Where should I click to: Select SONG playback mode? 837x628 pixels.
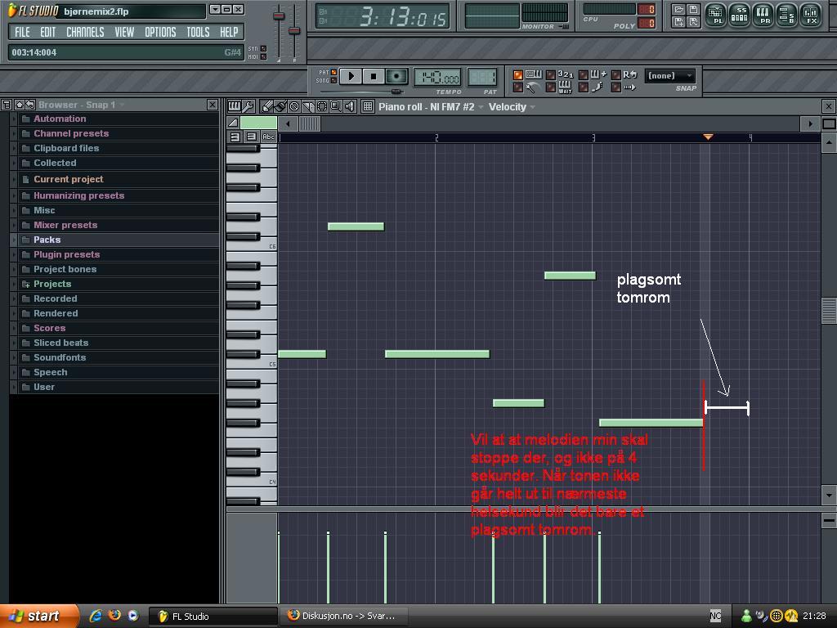click(333, 81)
